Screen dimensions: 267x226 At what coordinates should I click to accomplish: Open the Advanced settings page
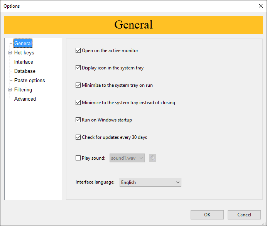pyautogui.click(x=25, y=99)
